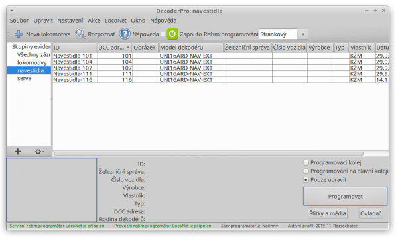Click the Štítky a média button
The width and height of the screenshot is (398, 239).
[328, 213]
